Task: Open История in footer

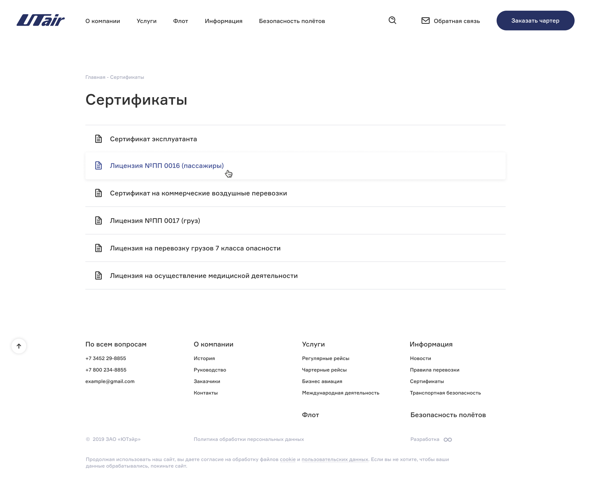Action: [x=204, y=358]
